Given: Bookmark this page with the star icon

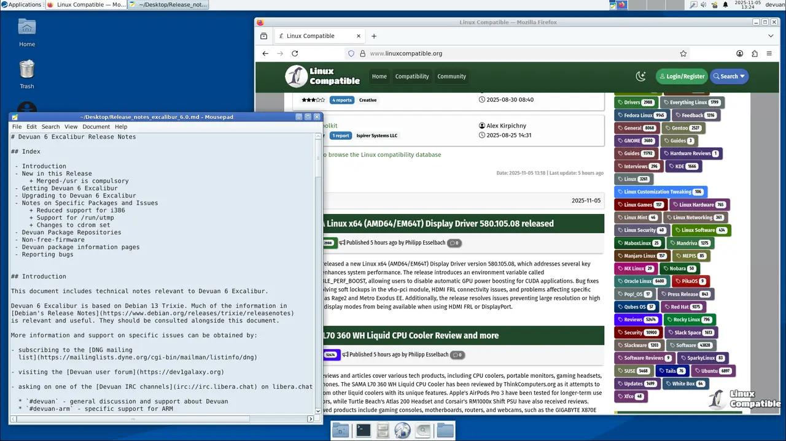Looking at the screenshot, I should pyautogui.click(x=683, y=53).
